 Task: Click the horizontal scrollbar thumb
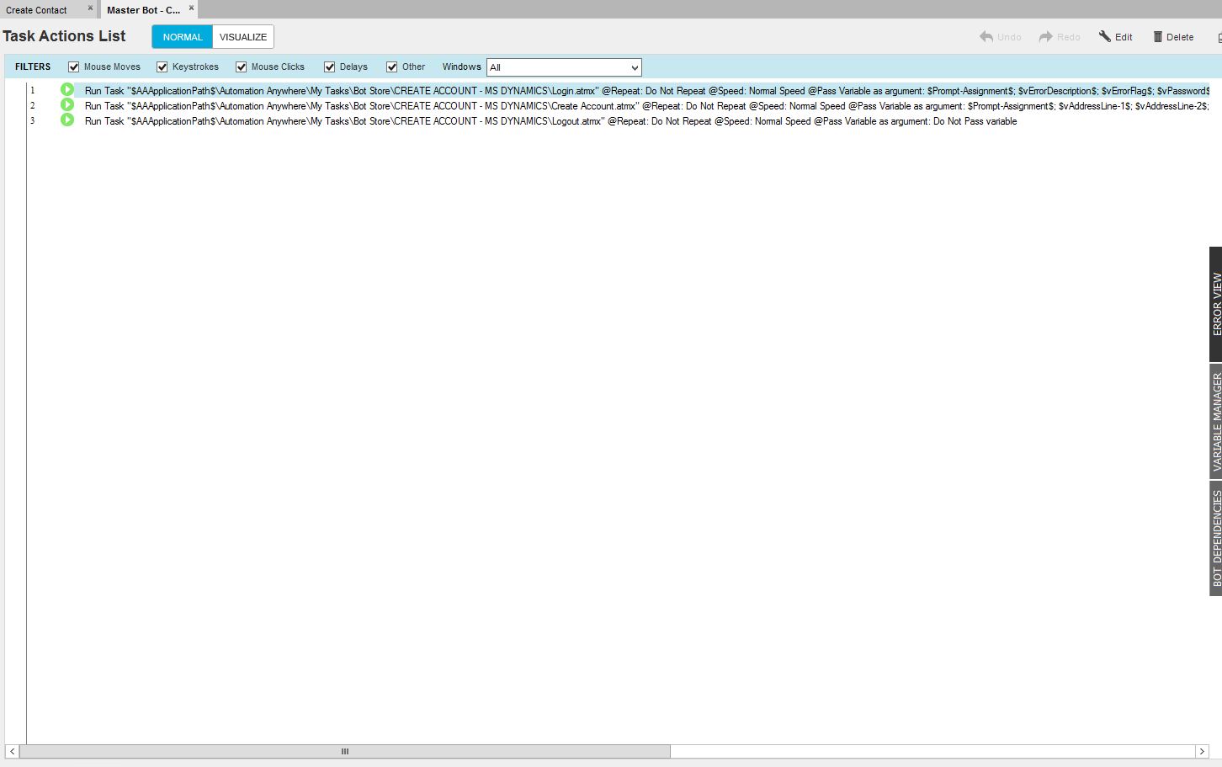click(x=344, y=751)
